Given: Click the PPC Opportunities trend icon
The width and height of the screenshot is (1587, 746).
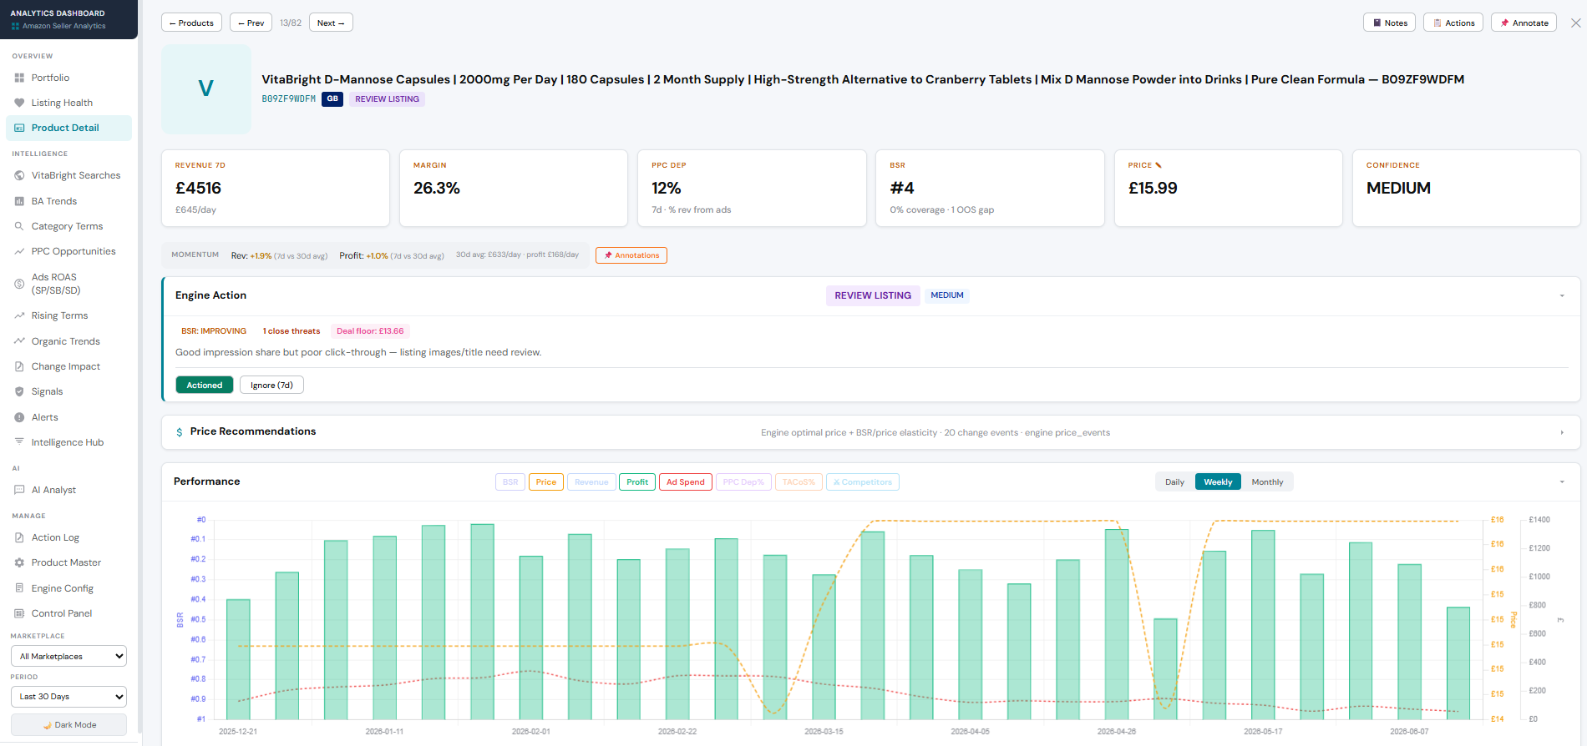Looking at the screenshot, I should [19, 251].
